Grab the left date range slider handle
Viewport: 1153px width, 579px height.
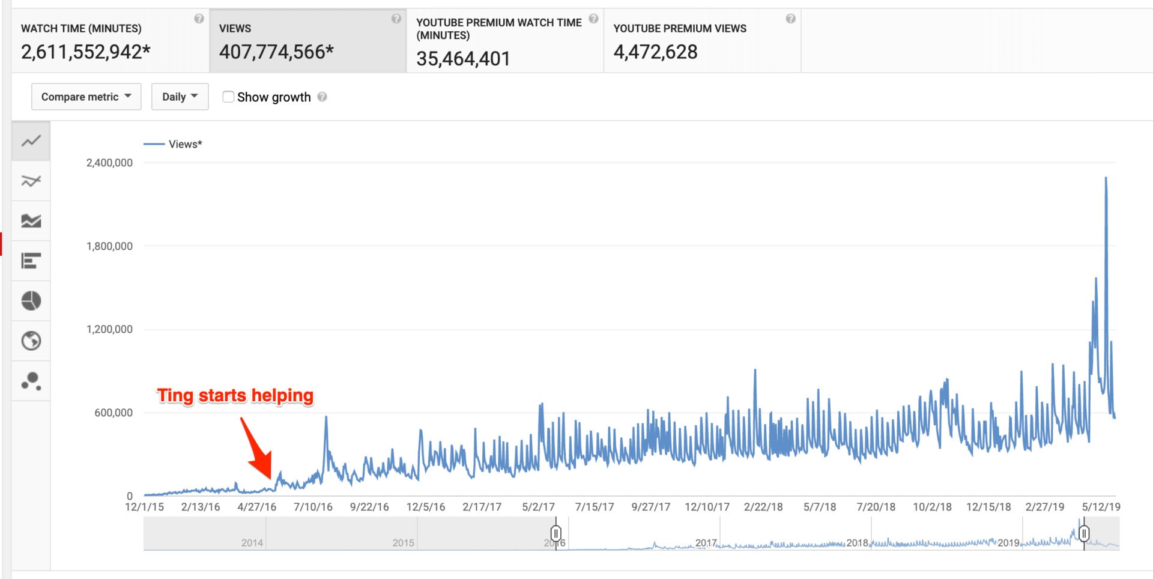[x=556, y=533]
